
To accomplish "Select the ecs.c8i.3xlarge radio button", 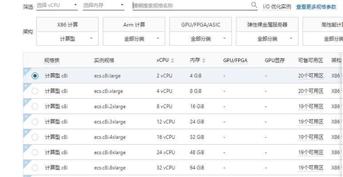I will [x=35, y=122].
